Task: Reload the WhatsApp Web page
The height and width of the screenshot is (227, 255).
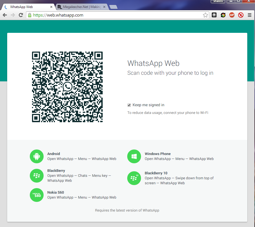Action: 21,15
